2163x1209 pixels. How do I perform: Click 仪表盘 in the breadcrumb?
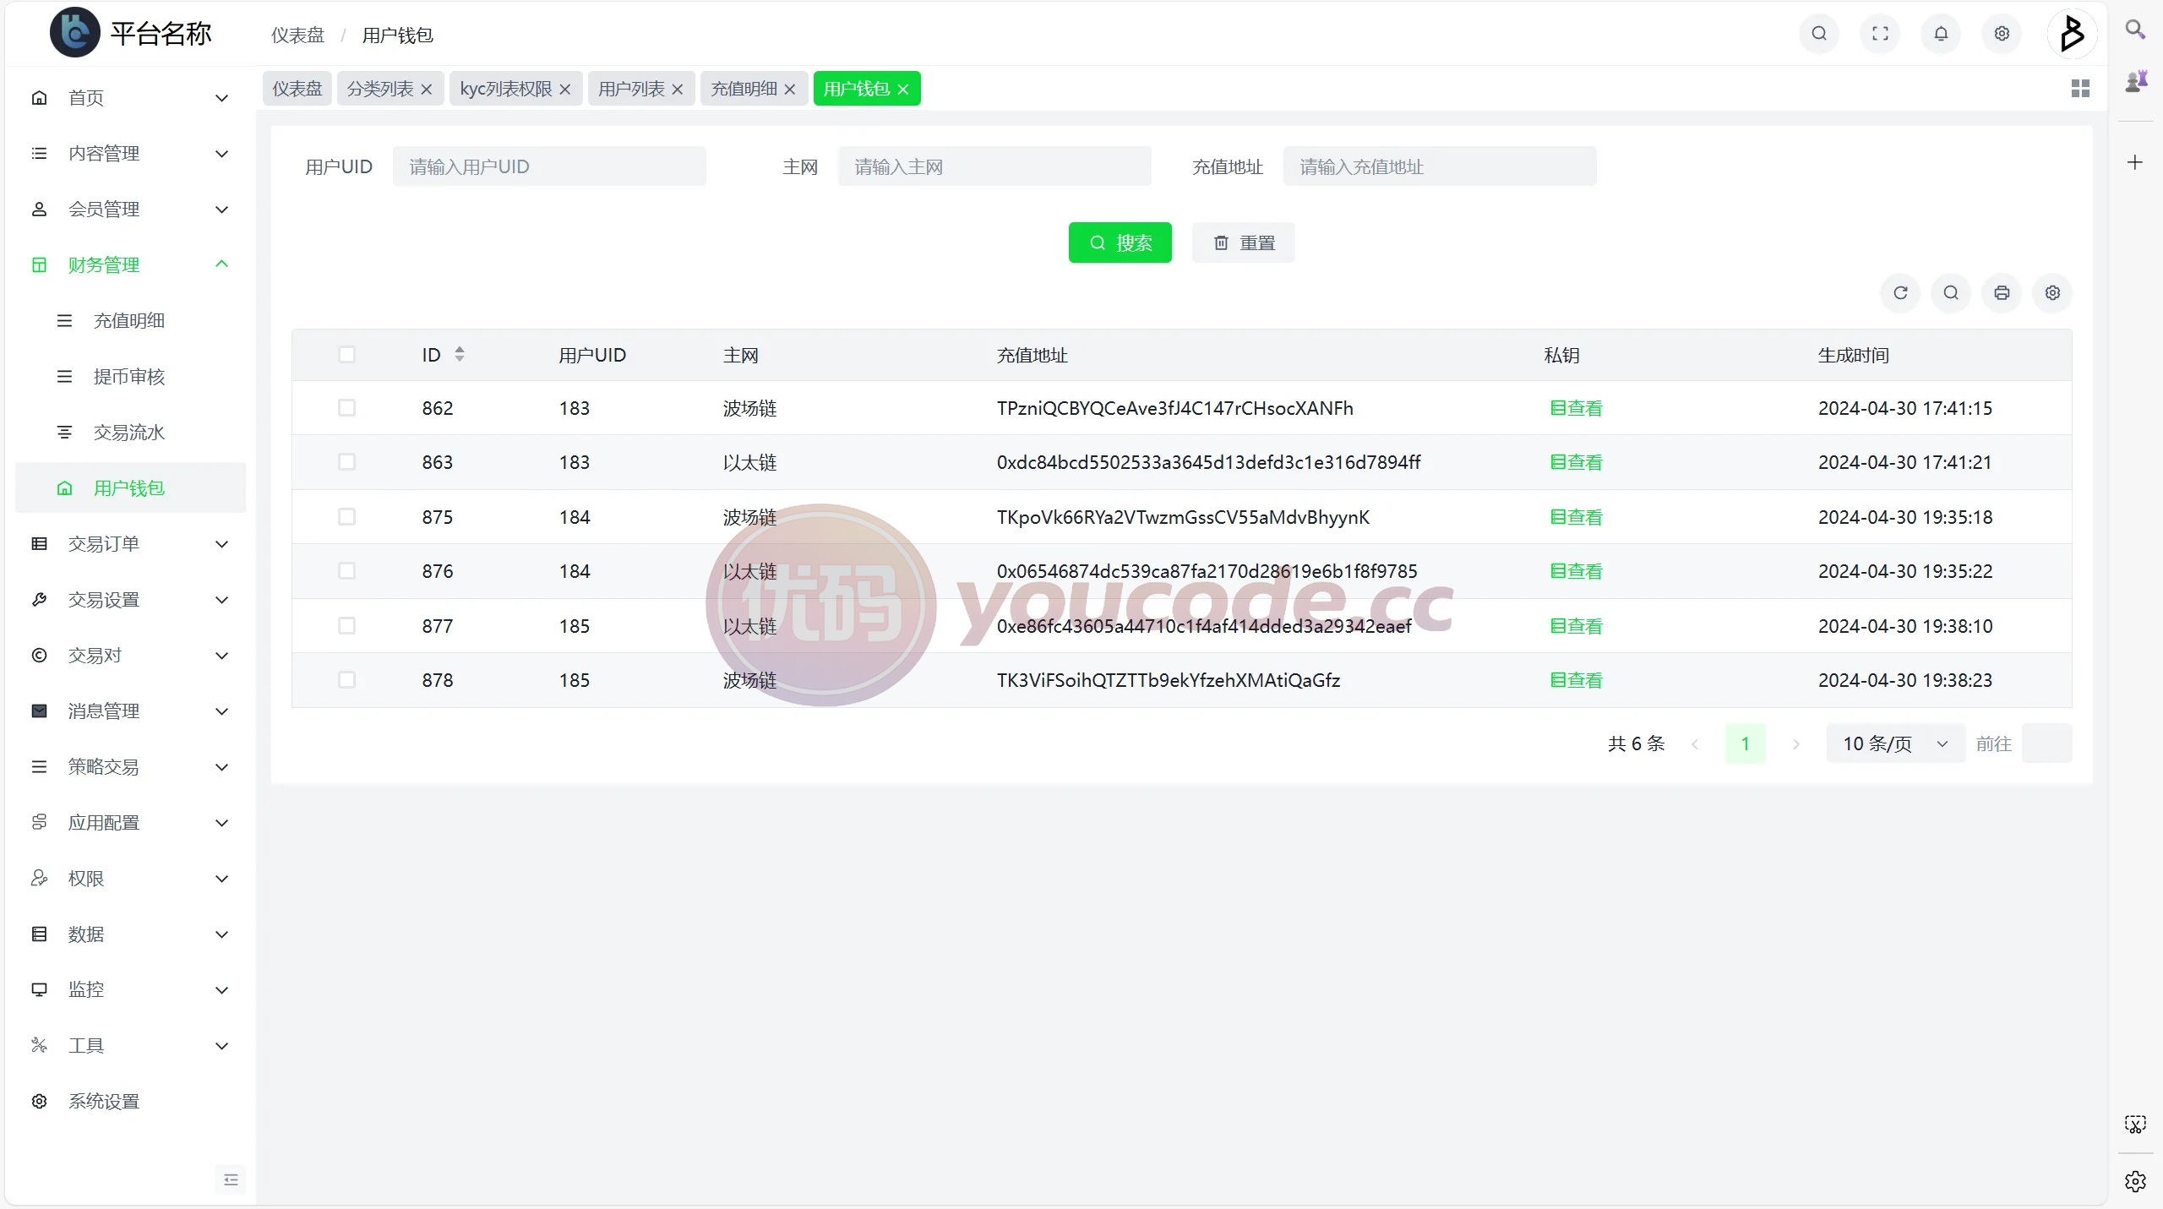click(x=297, y=35)
